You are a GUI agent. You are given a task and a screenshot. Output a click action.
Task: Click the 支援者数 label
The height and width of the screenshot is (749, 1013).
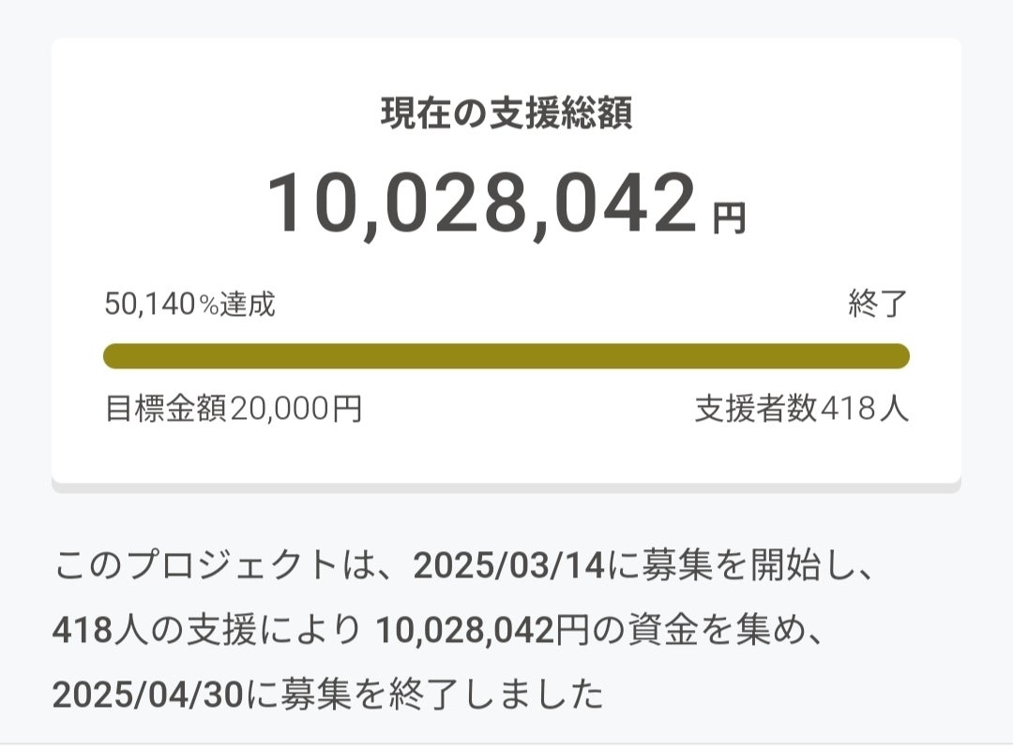756,410
